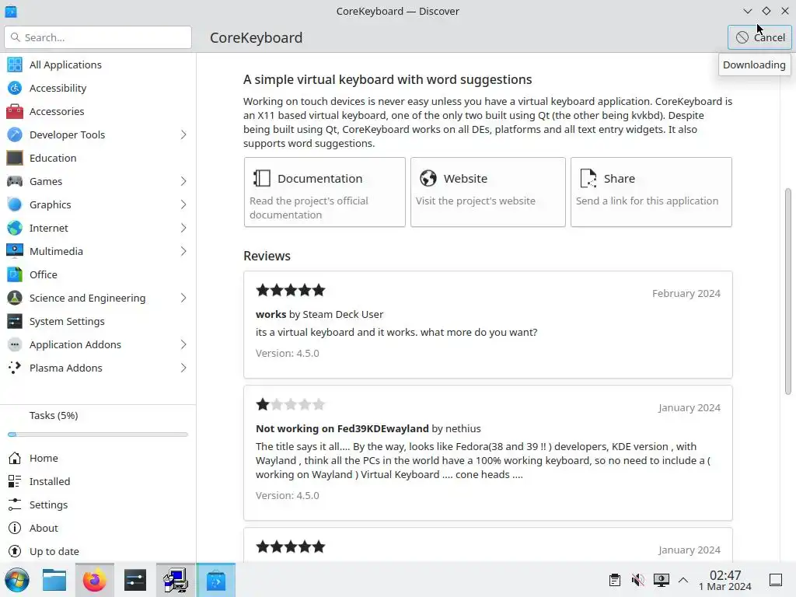This screenshot has width=796, height=597.
Task: Expand the Plasma Addons subcategories
Action: [x=183, y=368]
